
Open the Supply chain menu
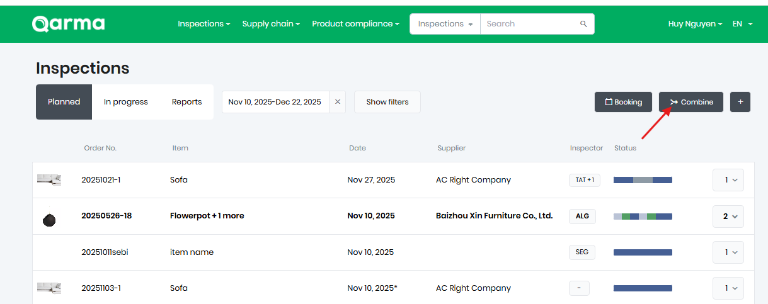[271, 24]
